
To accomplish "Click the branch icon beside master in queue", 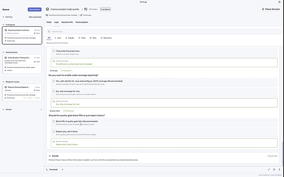I will (x=5, y=70).
